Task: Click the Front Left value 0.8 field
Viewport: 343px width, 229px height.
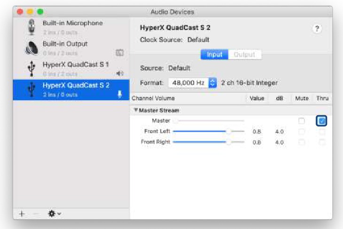Action: (x=257, y=132)
